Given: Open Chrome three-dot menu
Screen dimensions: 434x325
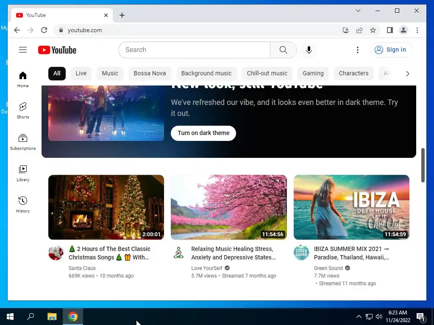Looking at the screenshot, I should click(x=417, y=30).
